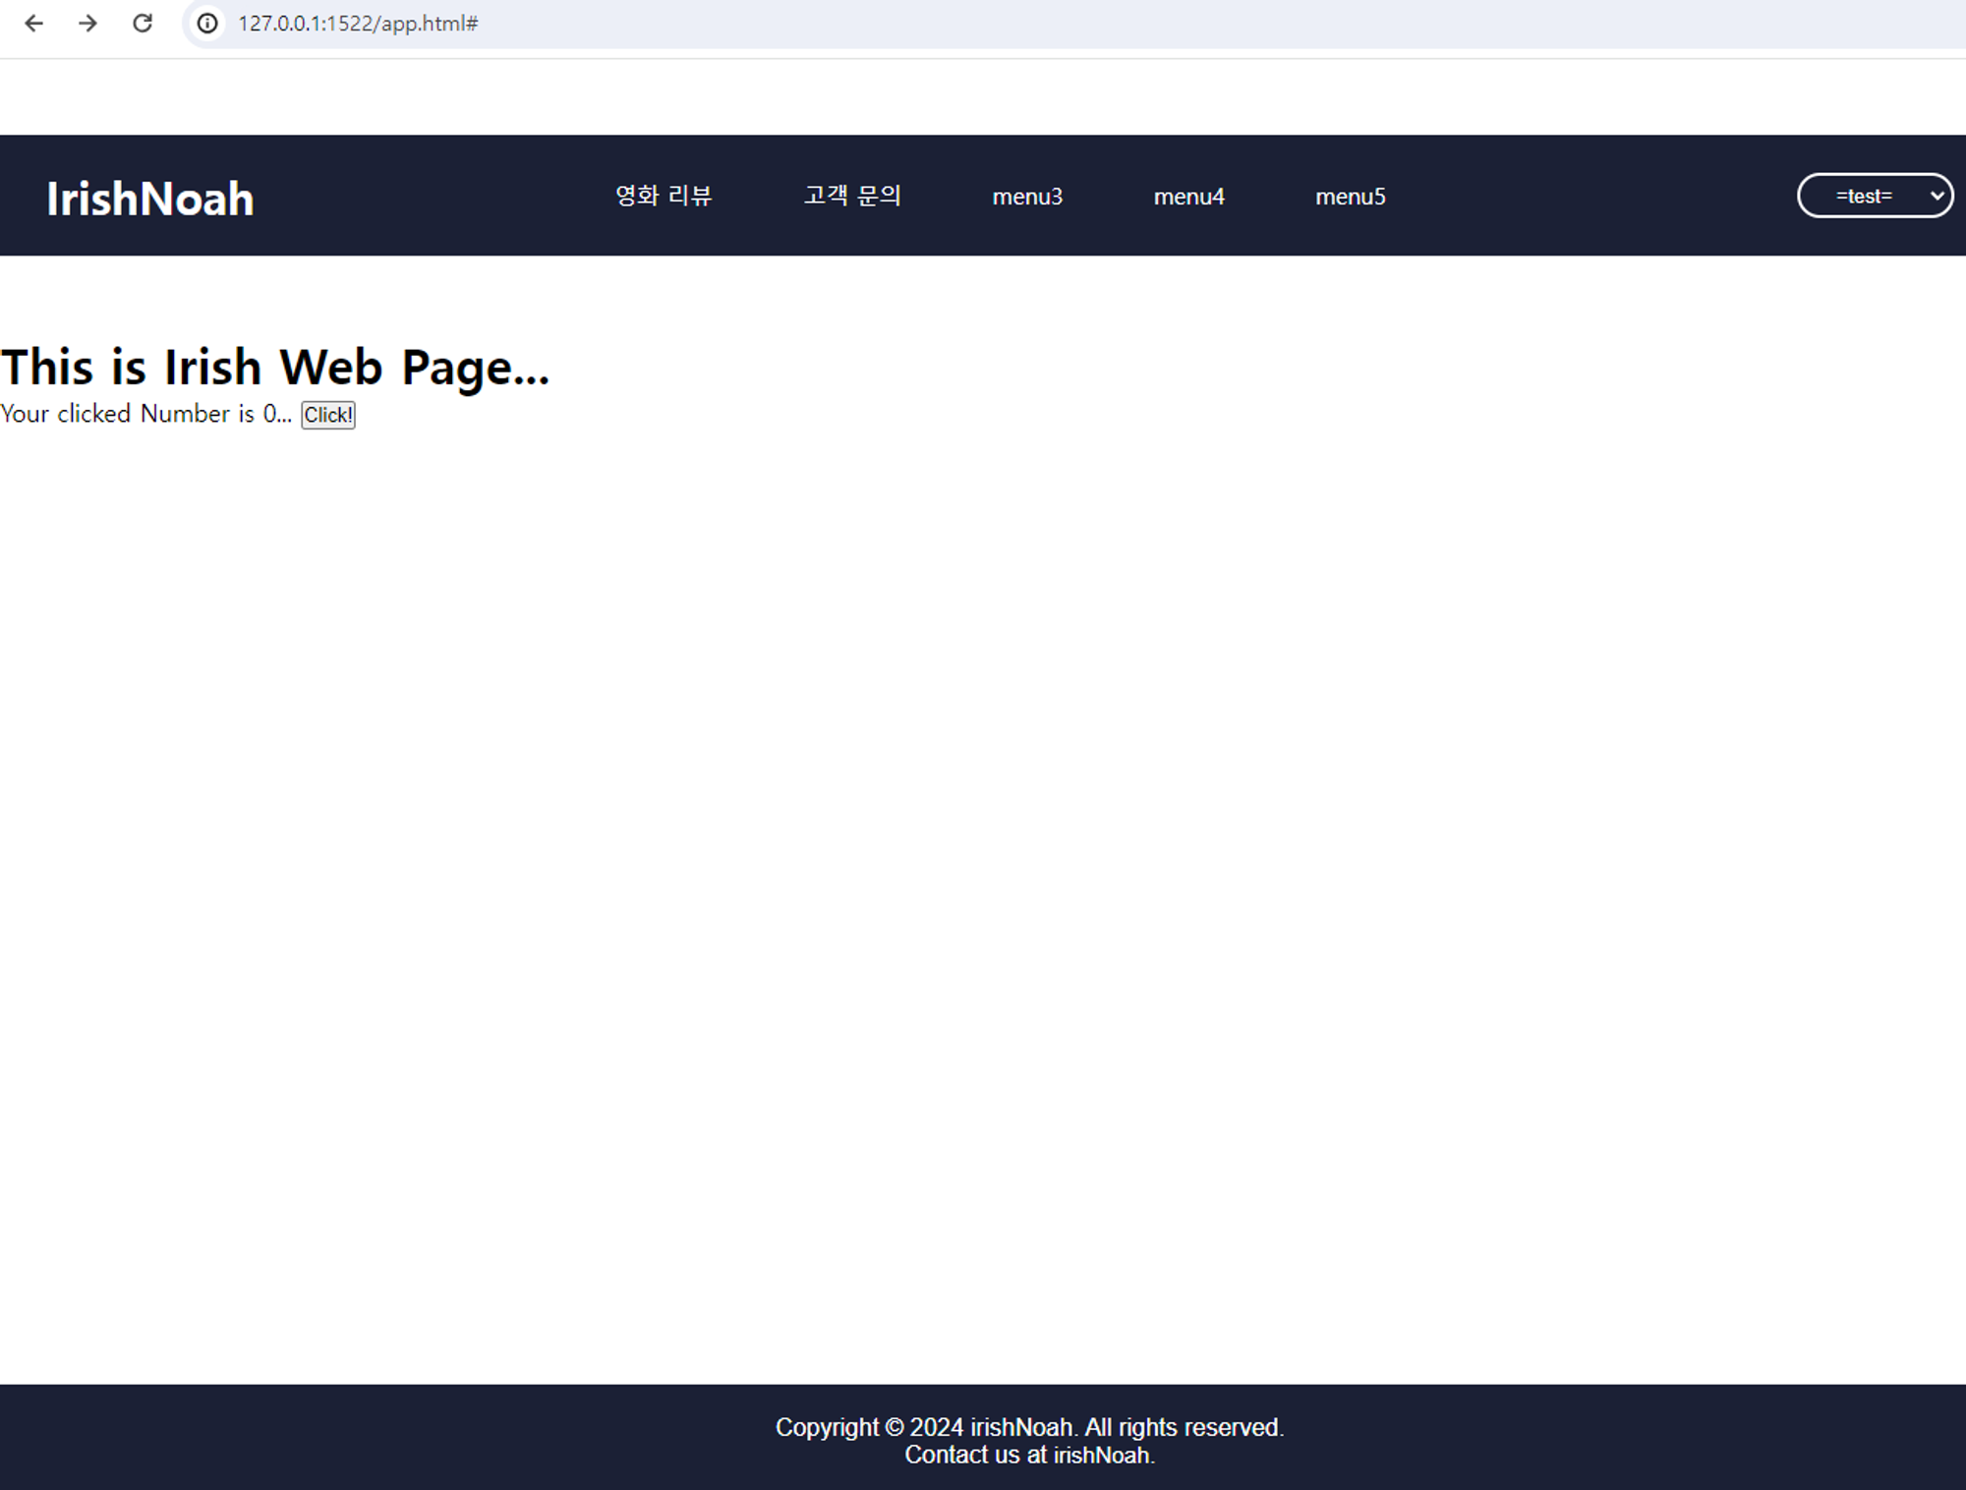The width and height of the screenshot is (1966, 1490).
Task: Open the =test= dropdown
Action: click(1864, 196)
